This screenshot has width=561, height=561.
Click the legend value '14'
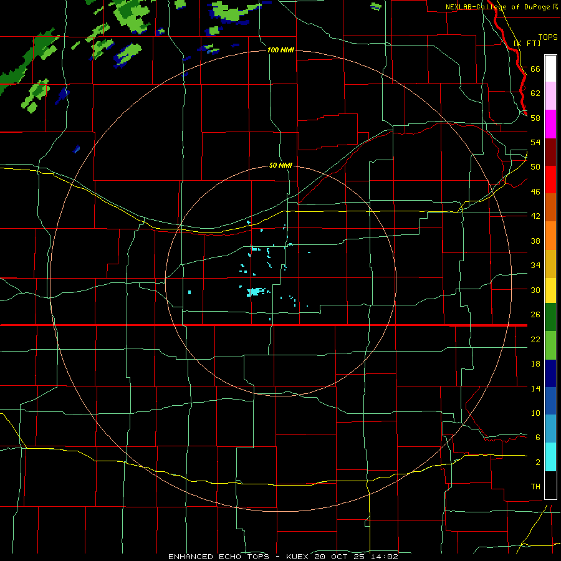click(535, 388)
